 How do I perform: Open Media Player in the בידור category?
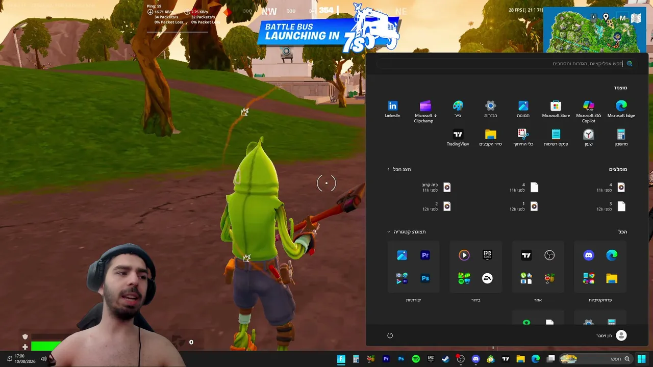coord(464,255)
